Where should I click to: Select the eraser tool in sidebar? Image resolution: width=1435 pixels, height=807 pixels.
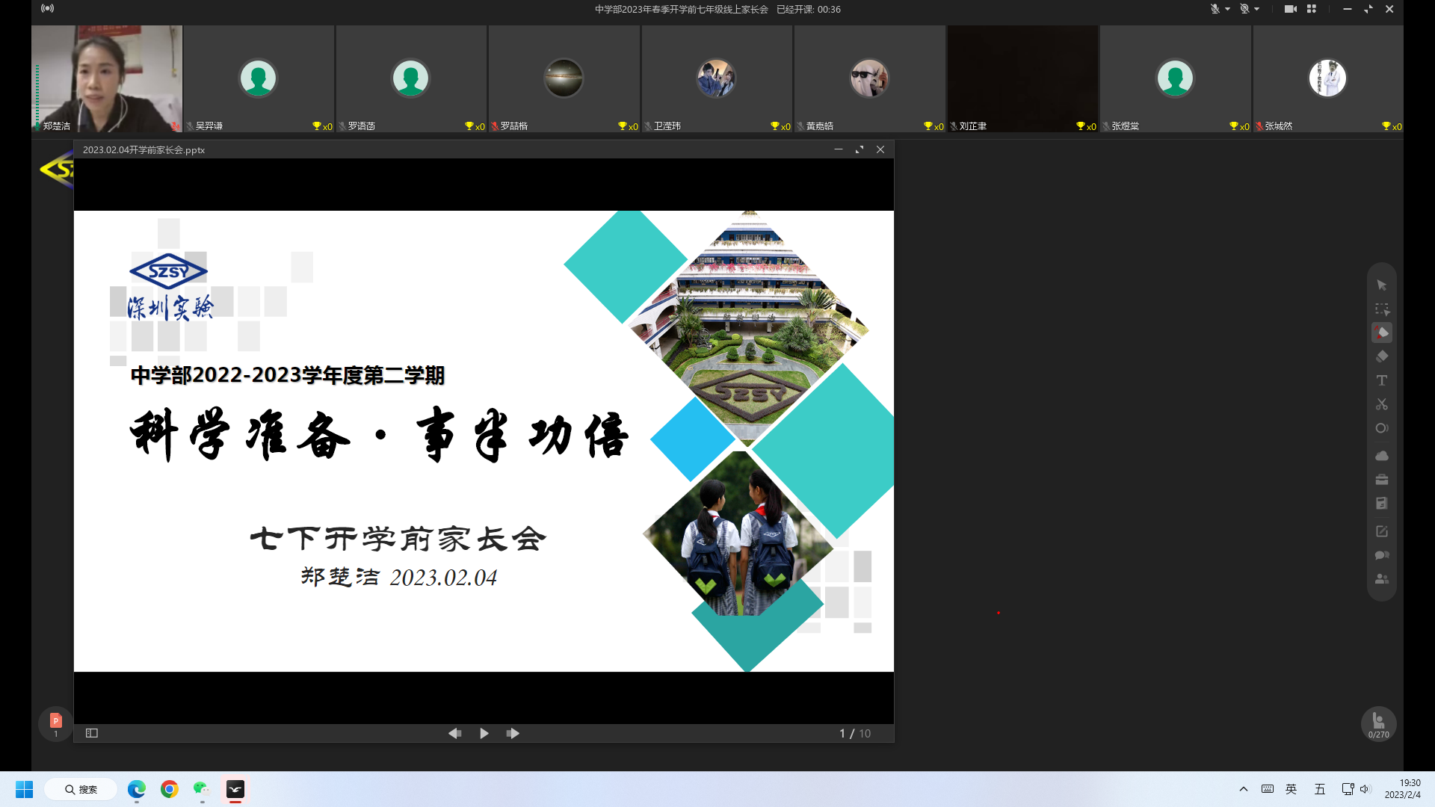click(1381, 356)
